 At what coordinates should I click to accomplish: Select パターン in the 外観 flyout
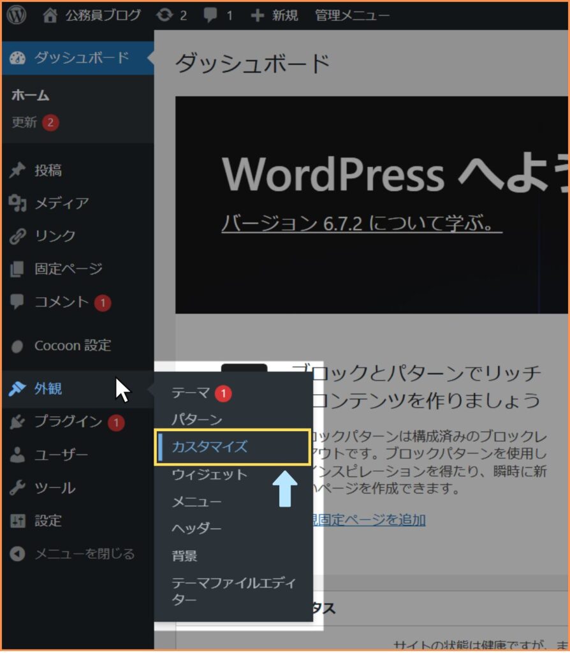click(x=197, y=419)
